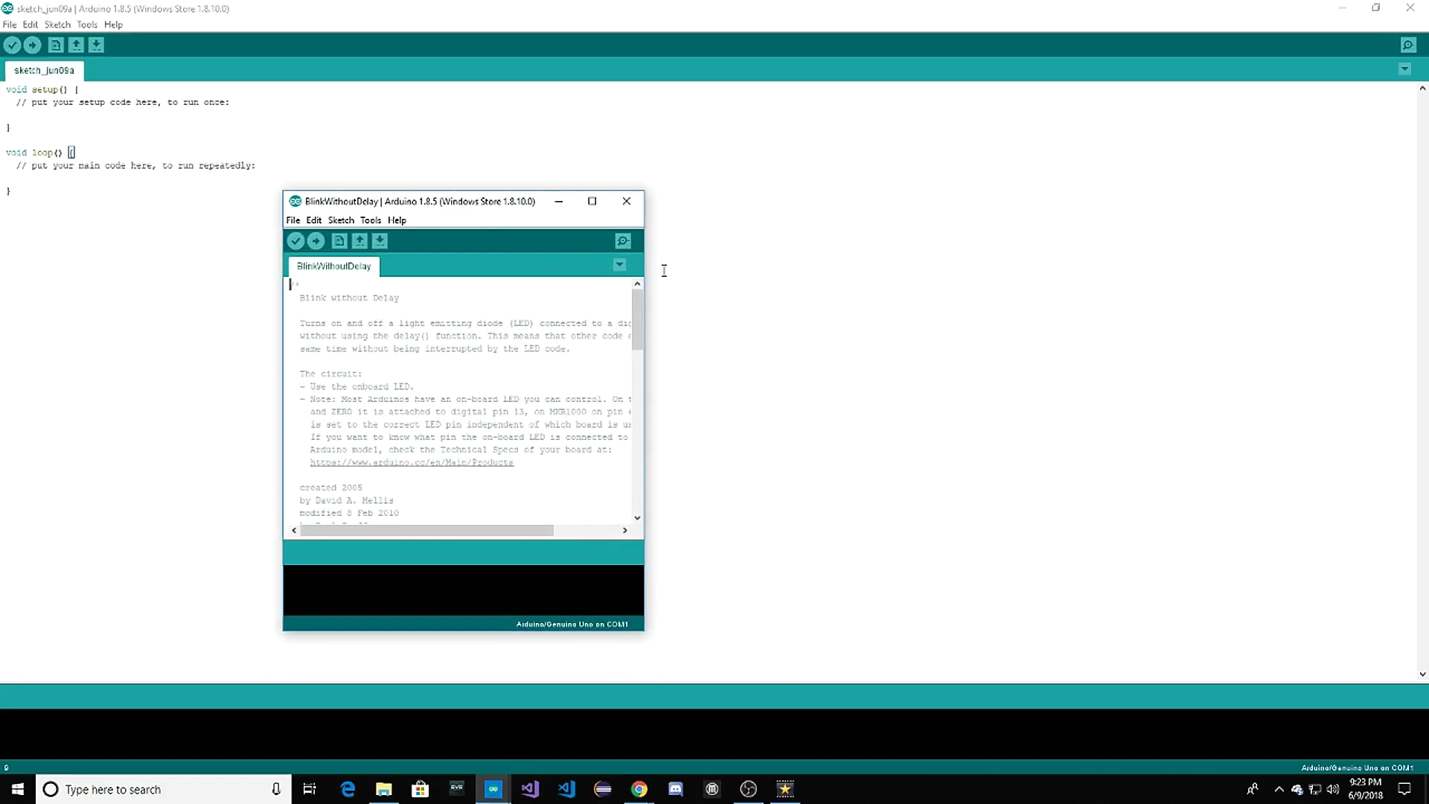Click Open sketch icon in main toolbar
The height and width of the screenshot is (804, 1429).
(x=76, y=45)
